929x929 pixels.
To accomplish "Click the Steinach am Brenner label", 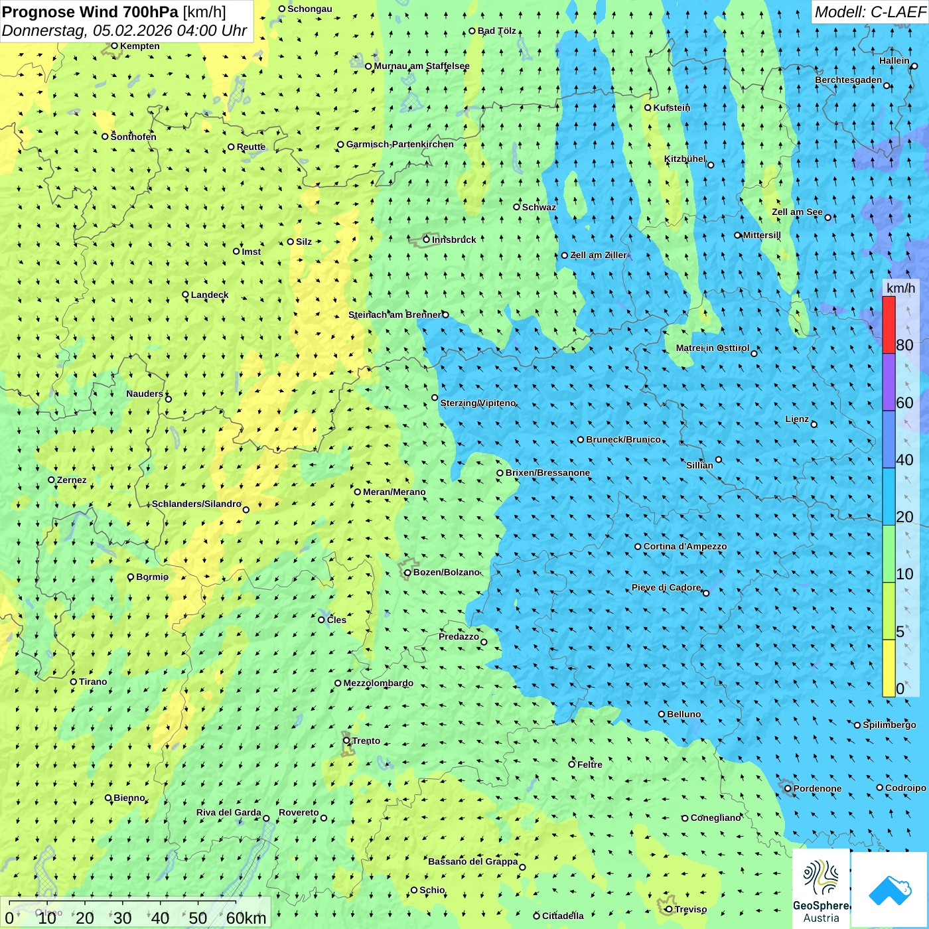I will coord(394,315).
